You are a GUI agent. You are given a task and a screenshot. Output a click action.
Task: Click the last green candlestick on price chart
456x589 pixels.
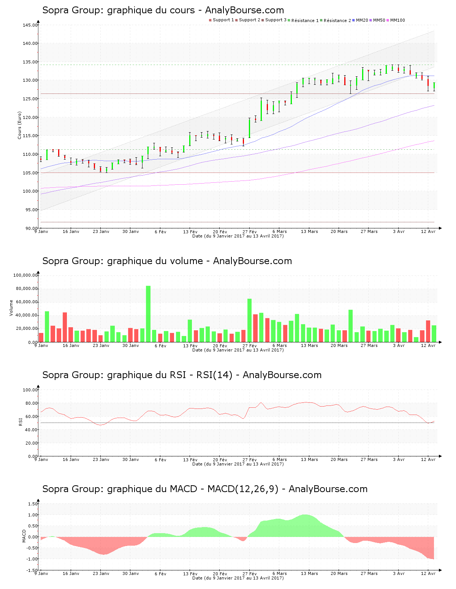pyautogui.click(x=434, y=87)
